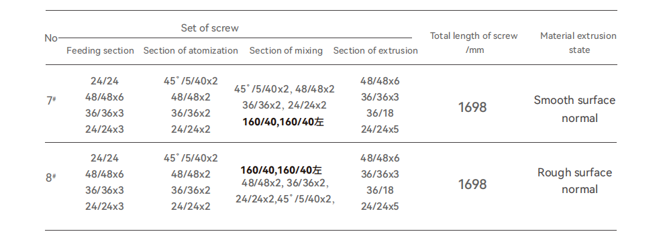The height and width of the screenshot is (242, 665).
Task: Click the 'Section of extrusion' header
Action: pyautogui.click(x=375, y=50)
